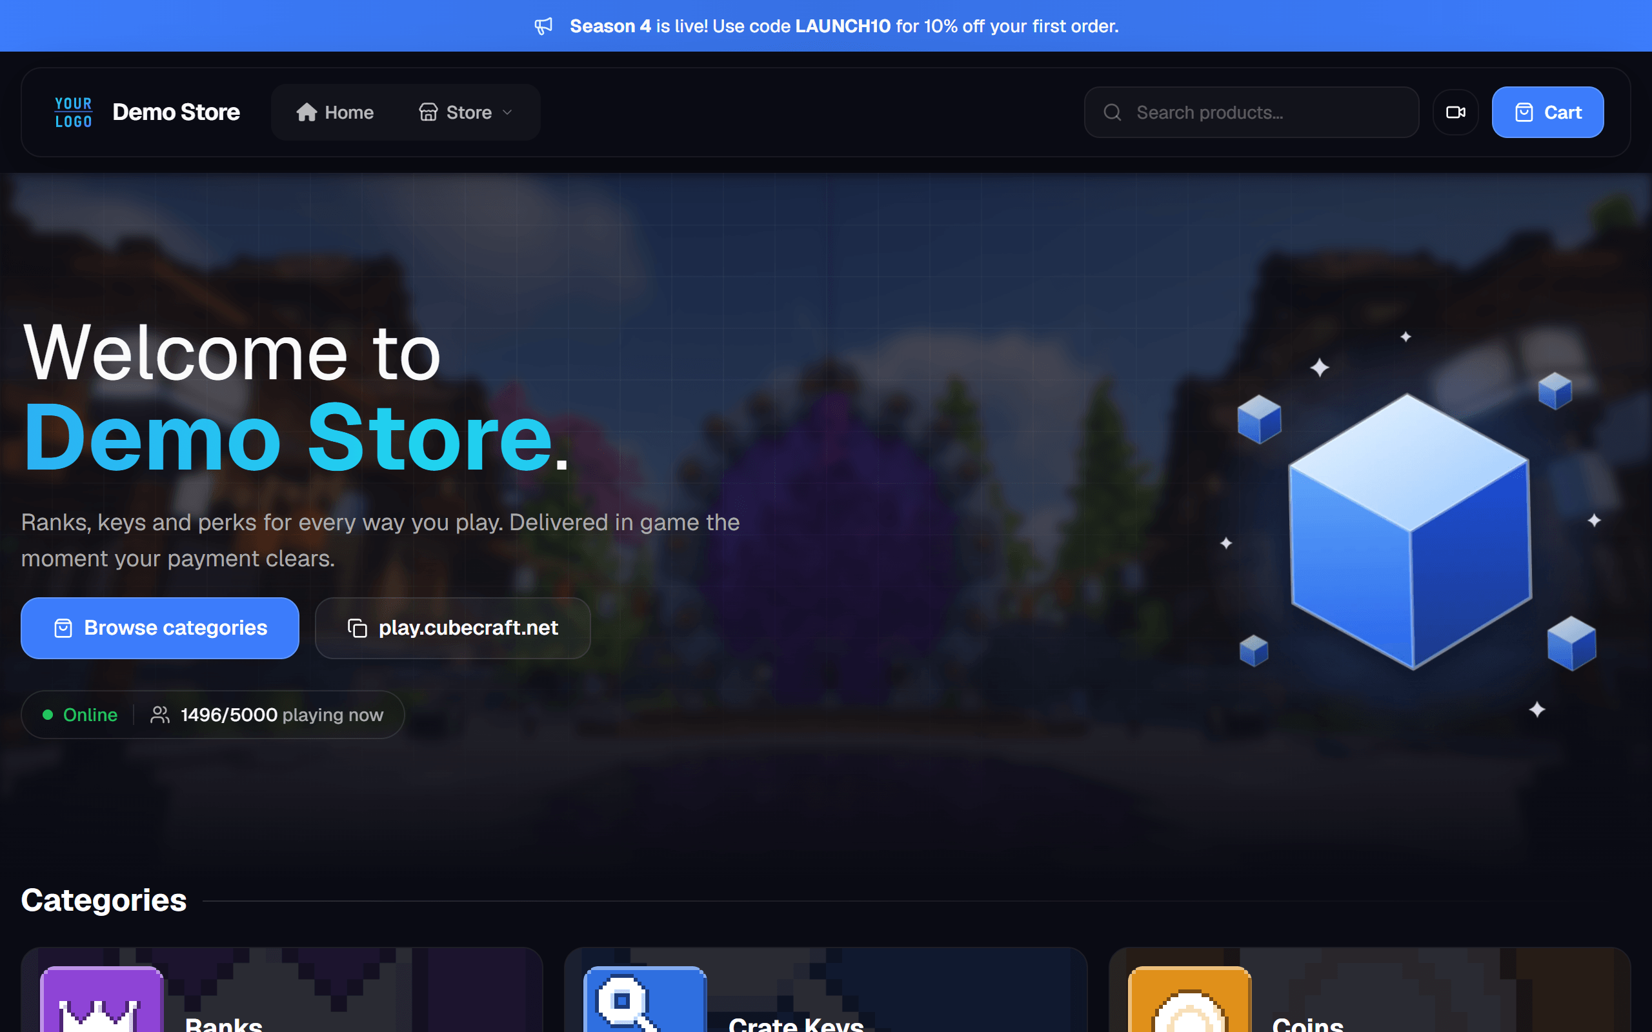The width and height of the screenshot is (1652, 1032).
Task: Open the Ranks category card
Action: pyautogui.click(x=282, y=989)
